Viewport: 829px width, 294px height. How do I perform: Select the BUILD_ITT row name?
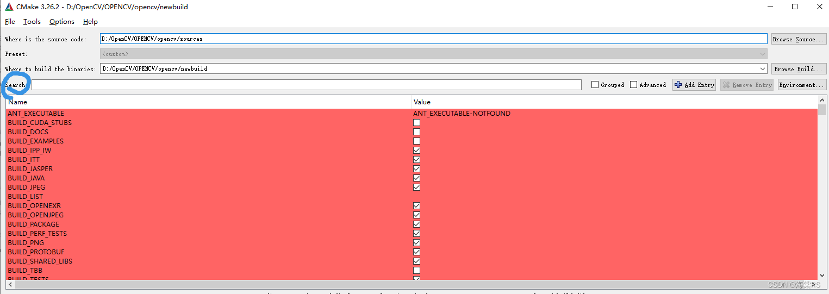24,160
